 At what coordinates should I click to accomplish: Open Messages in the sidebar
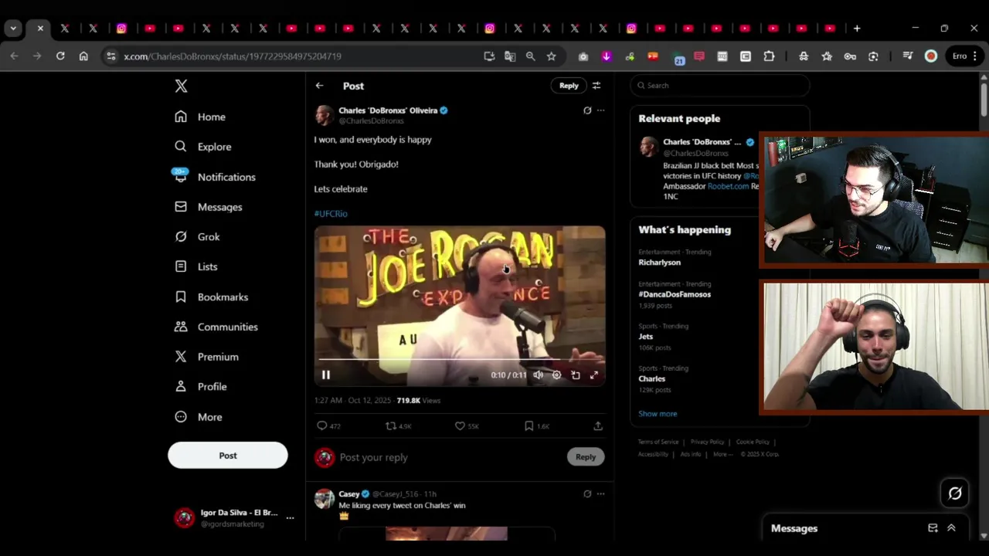[x=208, y=207]
